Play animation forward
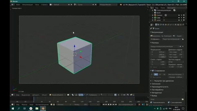 click(x=111, y=105)
